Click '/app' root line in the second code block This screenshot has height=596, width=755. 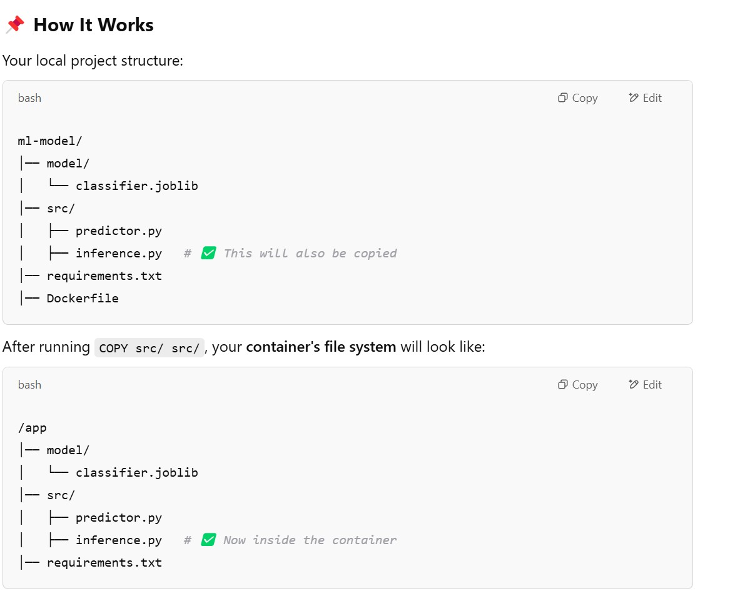click(x=33, y=428)
